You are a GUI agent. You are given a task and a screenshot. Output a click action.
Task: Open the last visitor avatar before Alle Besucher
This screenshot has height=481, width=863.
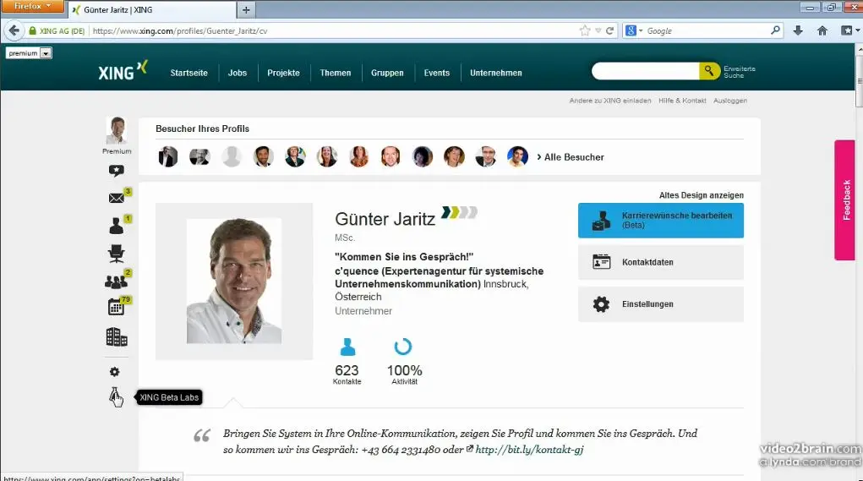coord(517,156)
